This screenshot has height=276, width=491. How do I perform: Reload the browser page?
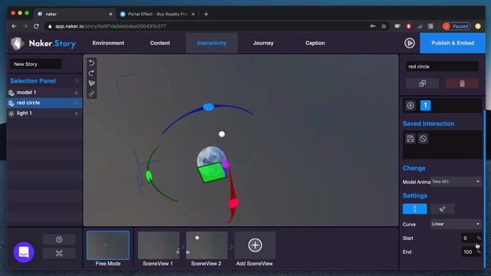coord(36,26)
